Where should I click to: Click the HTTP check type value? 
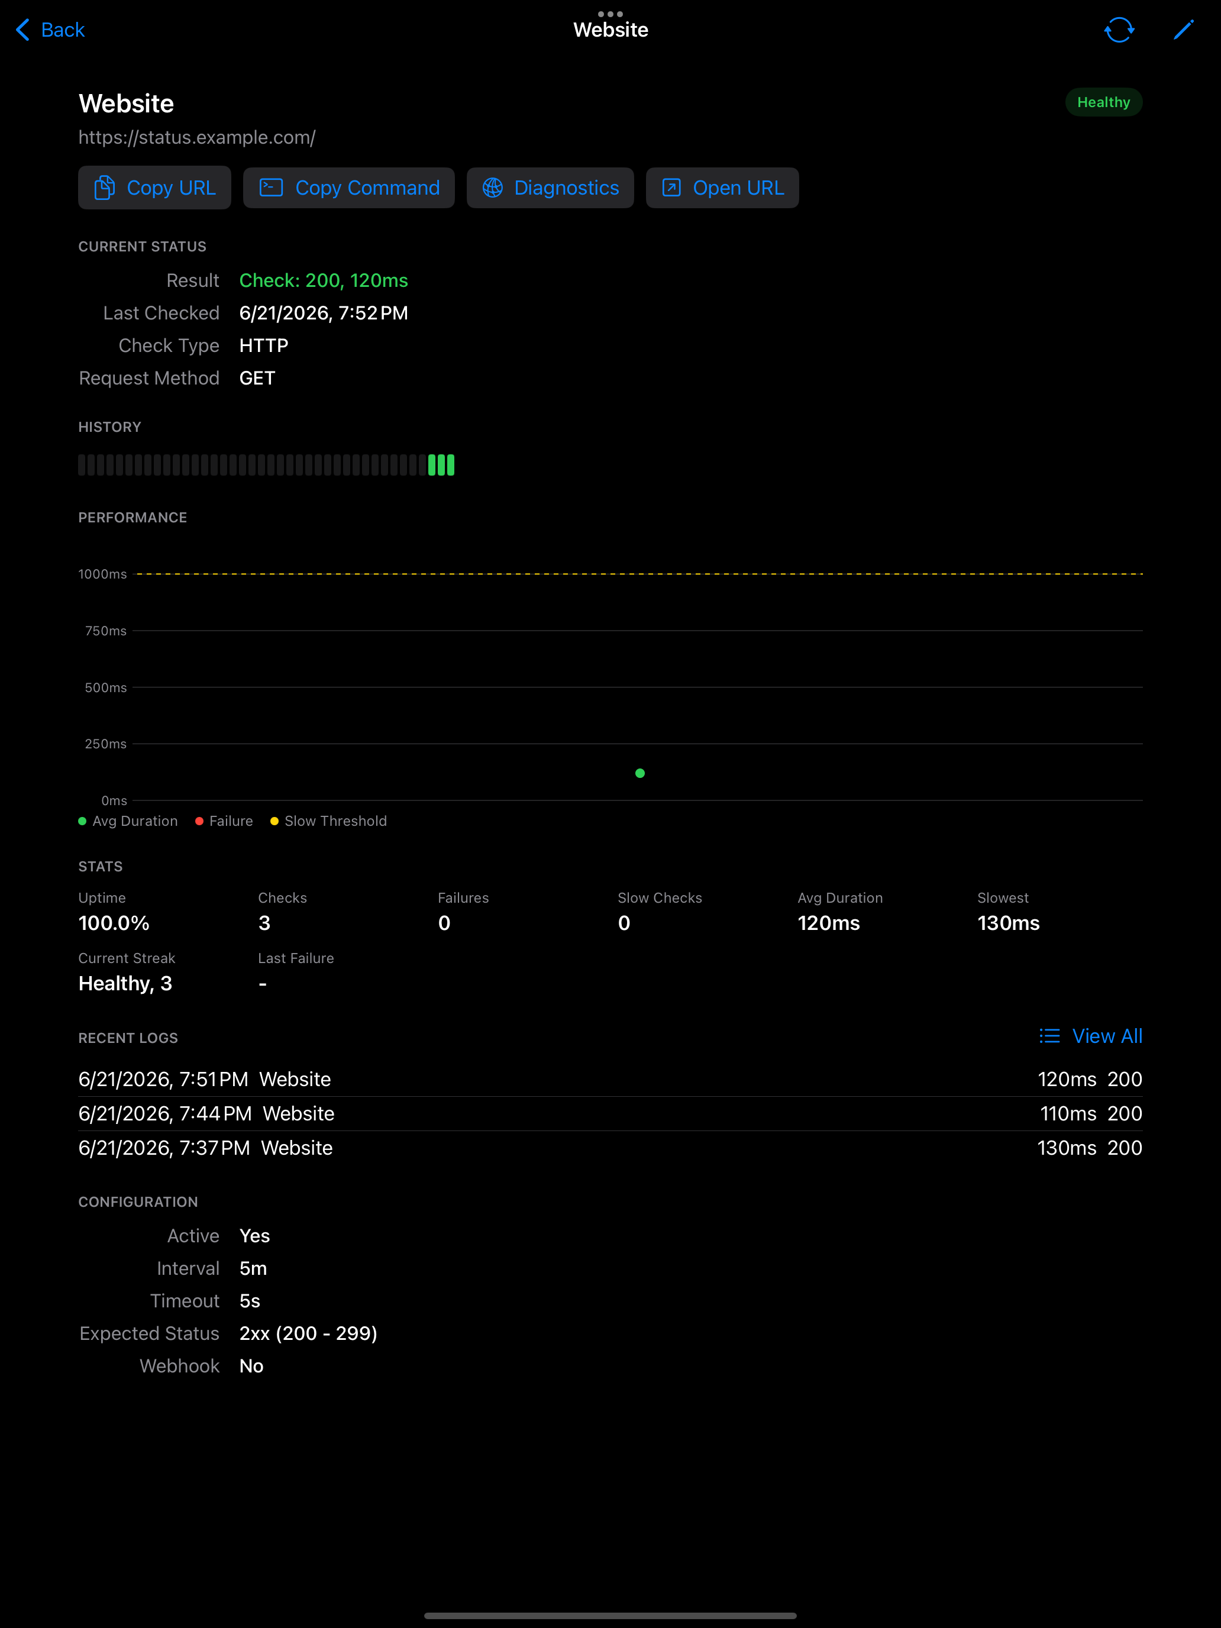(263, 345)
